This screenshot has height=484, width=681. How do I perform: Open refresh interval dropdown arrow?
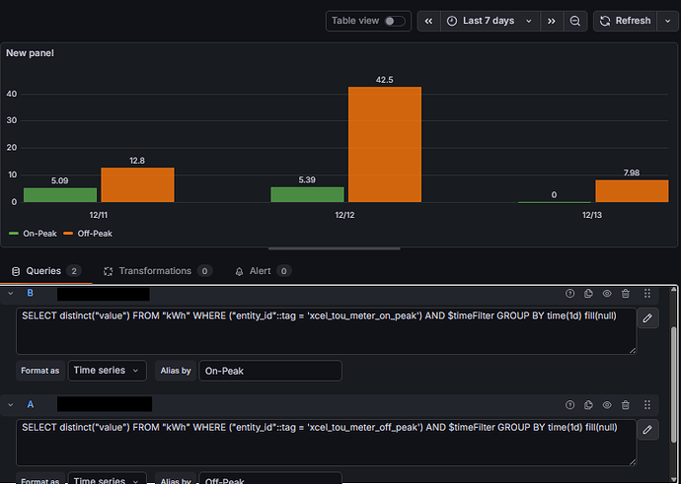[x=668, y=21]
